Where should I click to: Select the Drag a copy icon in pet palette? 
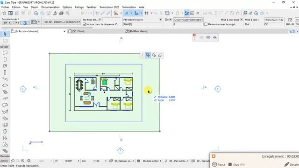coord(160,55)
